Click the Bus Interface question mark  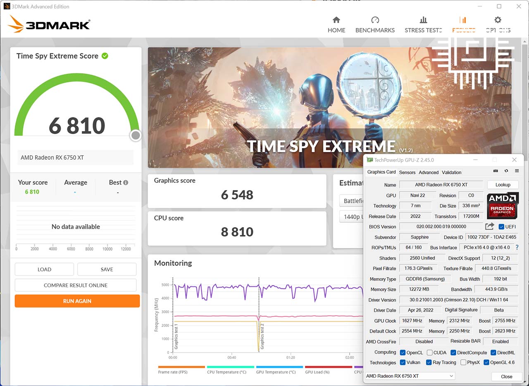coord(517,247)
